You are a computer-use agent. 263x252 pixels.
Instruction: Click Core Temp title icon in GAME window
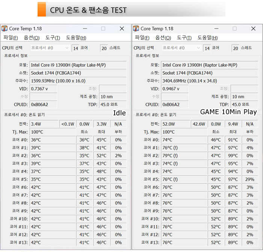pos(136,29)
